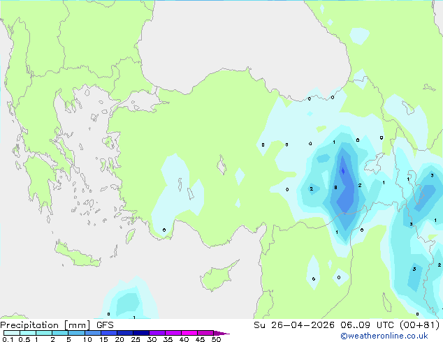The width and height of the screenshot is (443, 342).
Task: Open the weatheronline.co.uk credit link
Action: (384, 336)
